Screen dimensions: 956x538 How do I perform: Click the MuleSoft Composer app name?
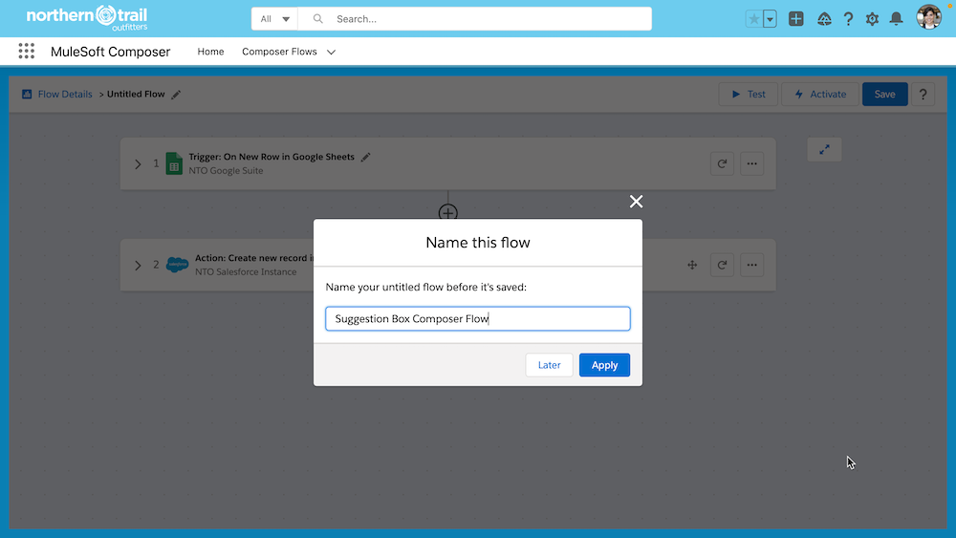click(110, 52)
